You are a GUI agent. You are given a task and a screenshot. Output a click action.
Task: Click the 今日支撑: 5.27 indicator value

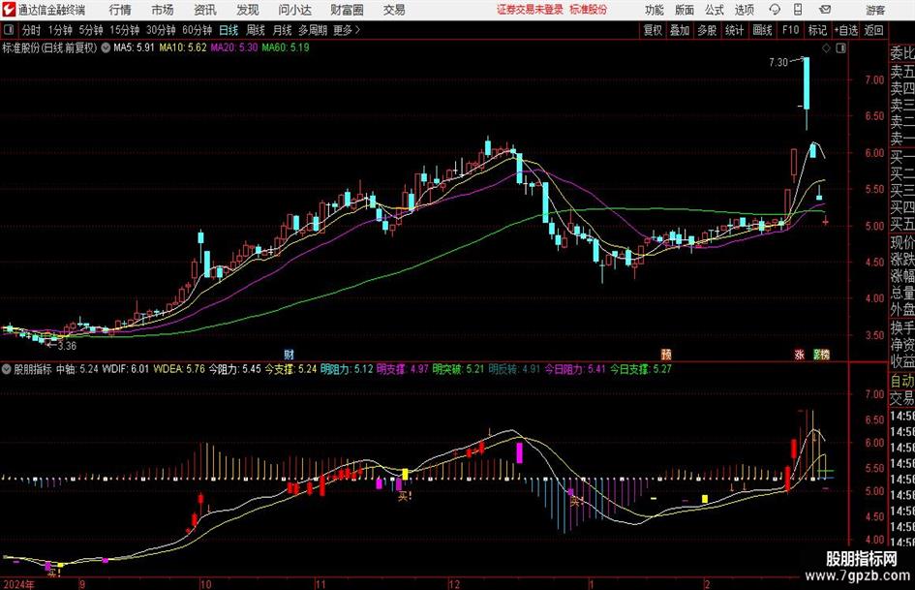(x=641, y=369)
